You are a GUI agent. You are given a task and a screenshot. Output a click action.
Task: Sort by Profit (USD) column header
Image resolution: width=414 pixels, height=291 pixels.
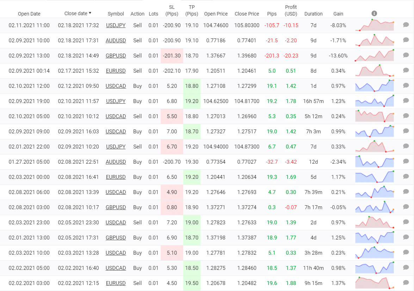coord(291,11)
